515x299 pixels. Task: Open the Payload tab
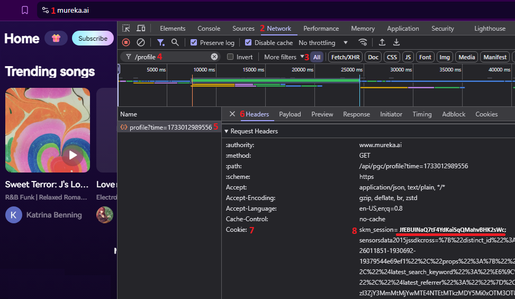click(x=290, y=114)
